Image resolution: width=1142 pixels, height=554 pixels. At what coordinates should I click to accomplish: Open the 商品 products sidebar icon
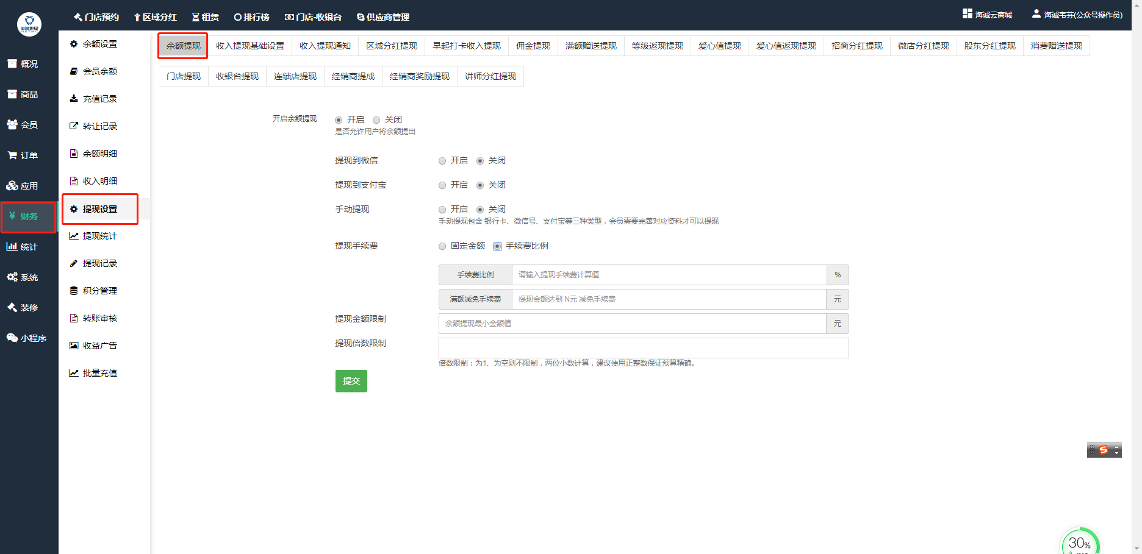12,94
